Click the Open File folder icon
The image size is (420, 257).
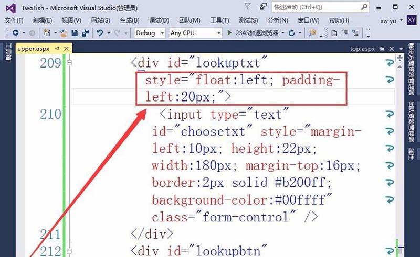pos(64,33)
